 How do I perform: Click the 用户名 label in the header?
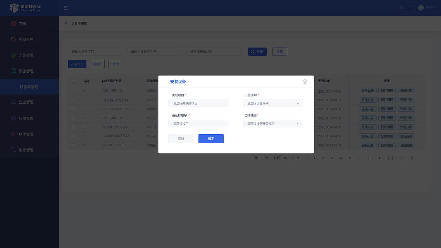[430, 8]
